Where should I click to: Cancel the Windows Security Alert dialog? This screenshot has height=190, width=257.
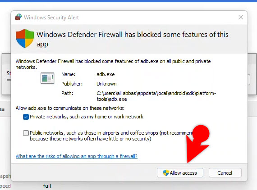pyautogui.click(x=225, y=173)
